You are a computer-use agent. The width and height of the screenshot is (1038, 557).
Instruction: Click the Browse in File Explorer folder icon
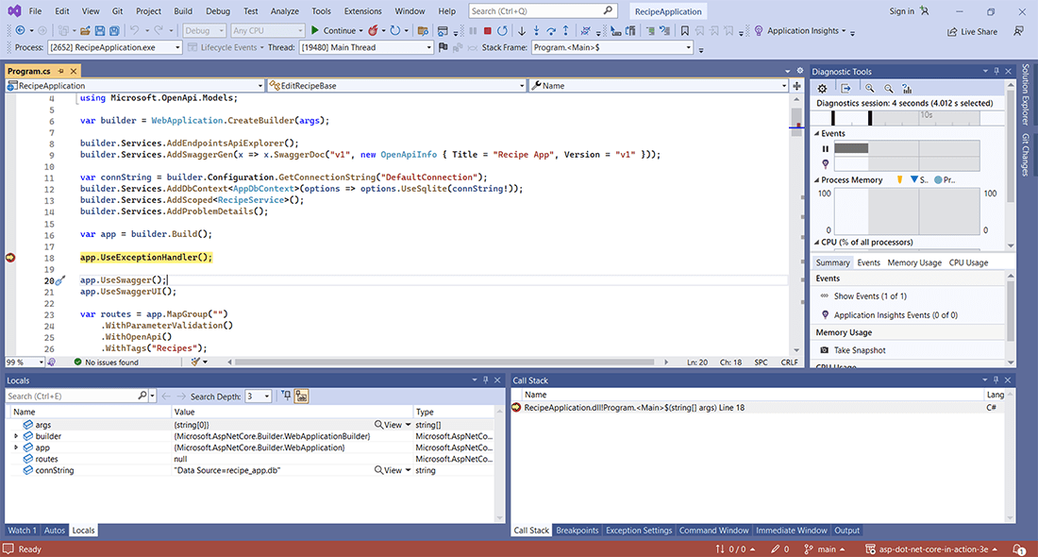pyautogui.click(x=423, y=30)
